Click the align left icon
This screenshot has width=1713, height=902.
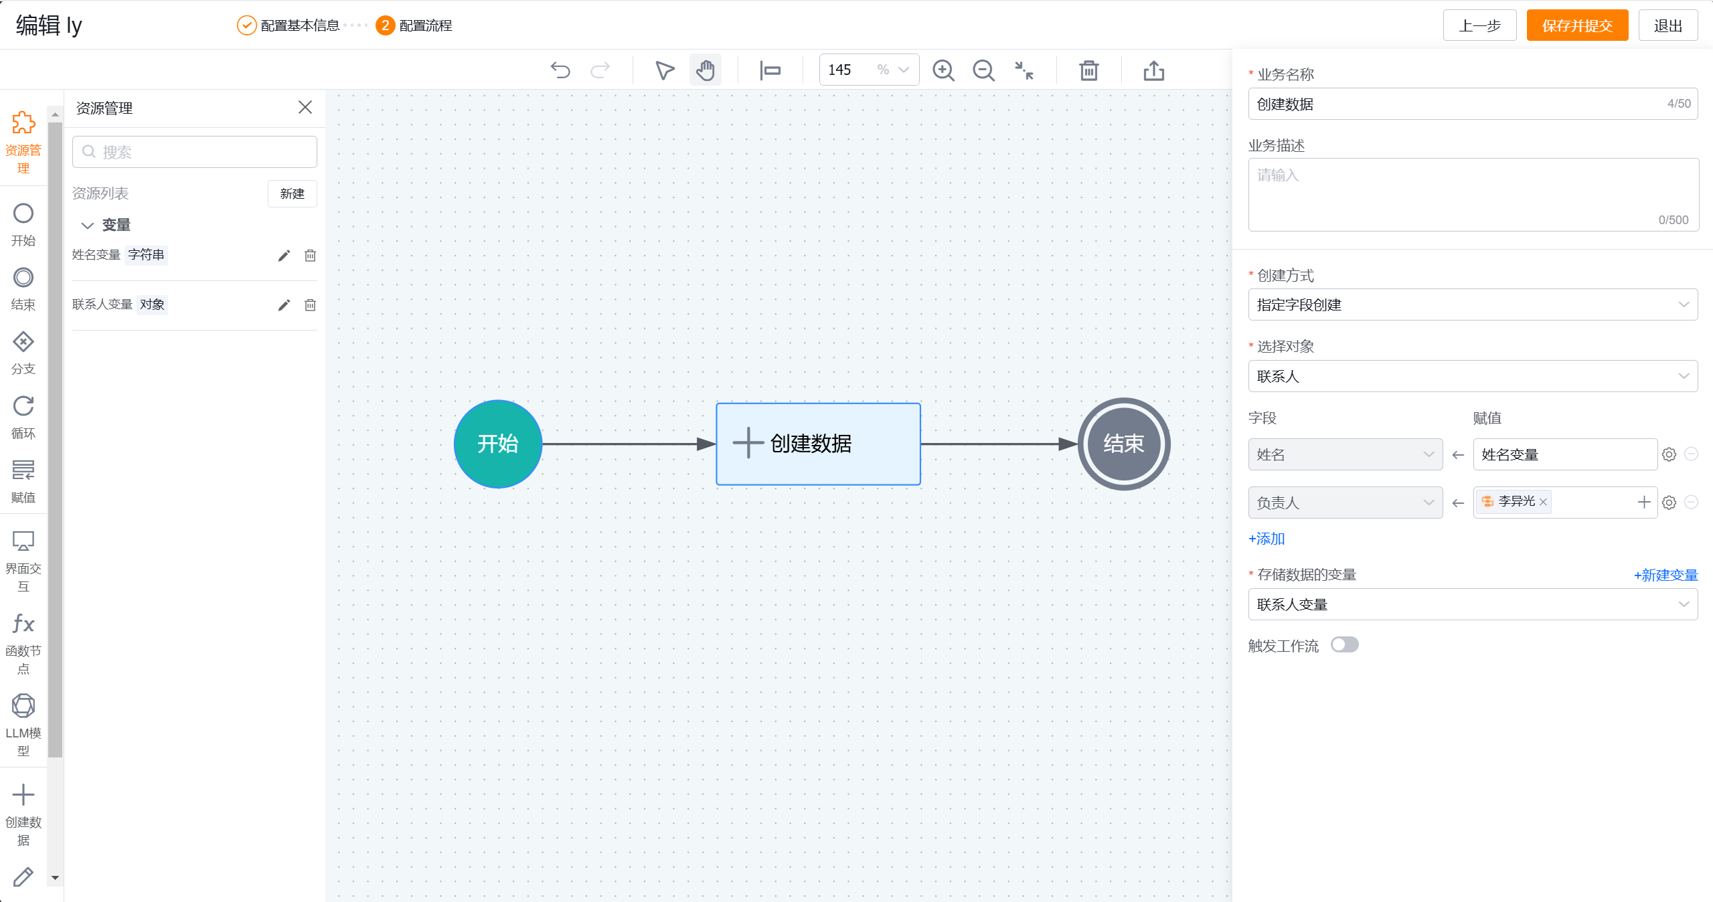point(770,70)
